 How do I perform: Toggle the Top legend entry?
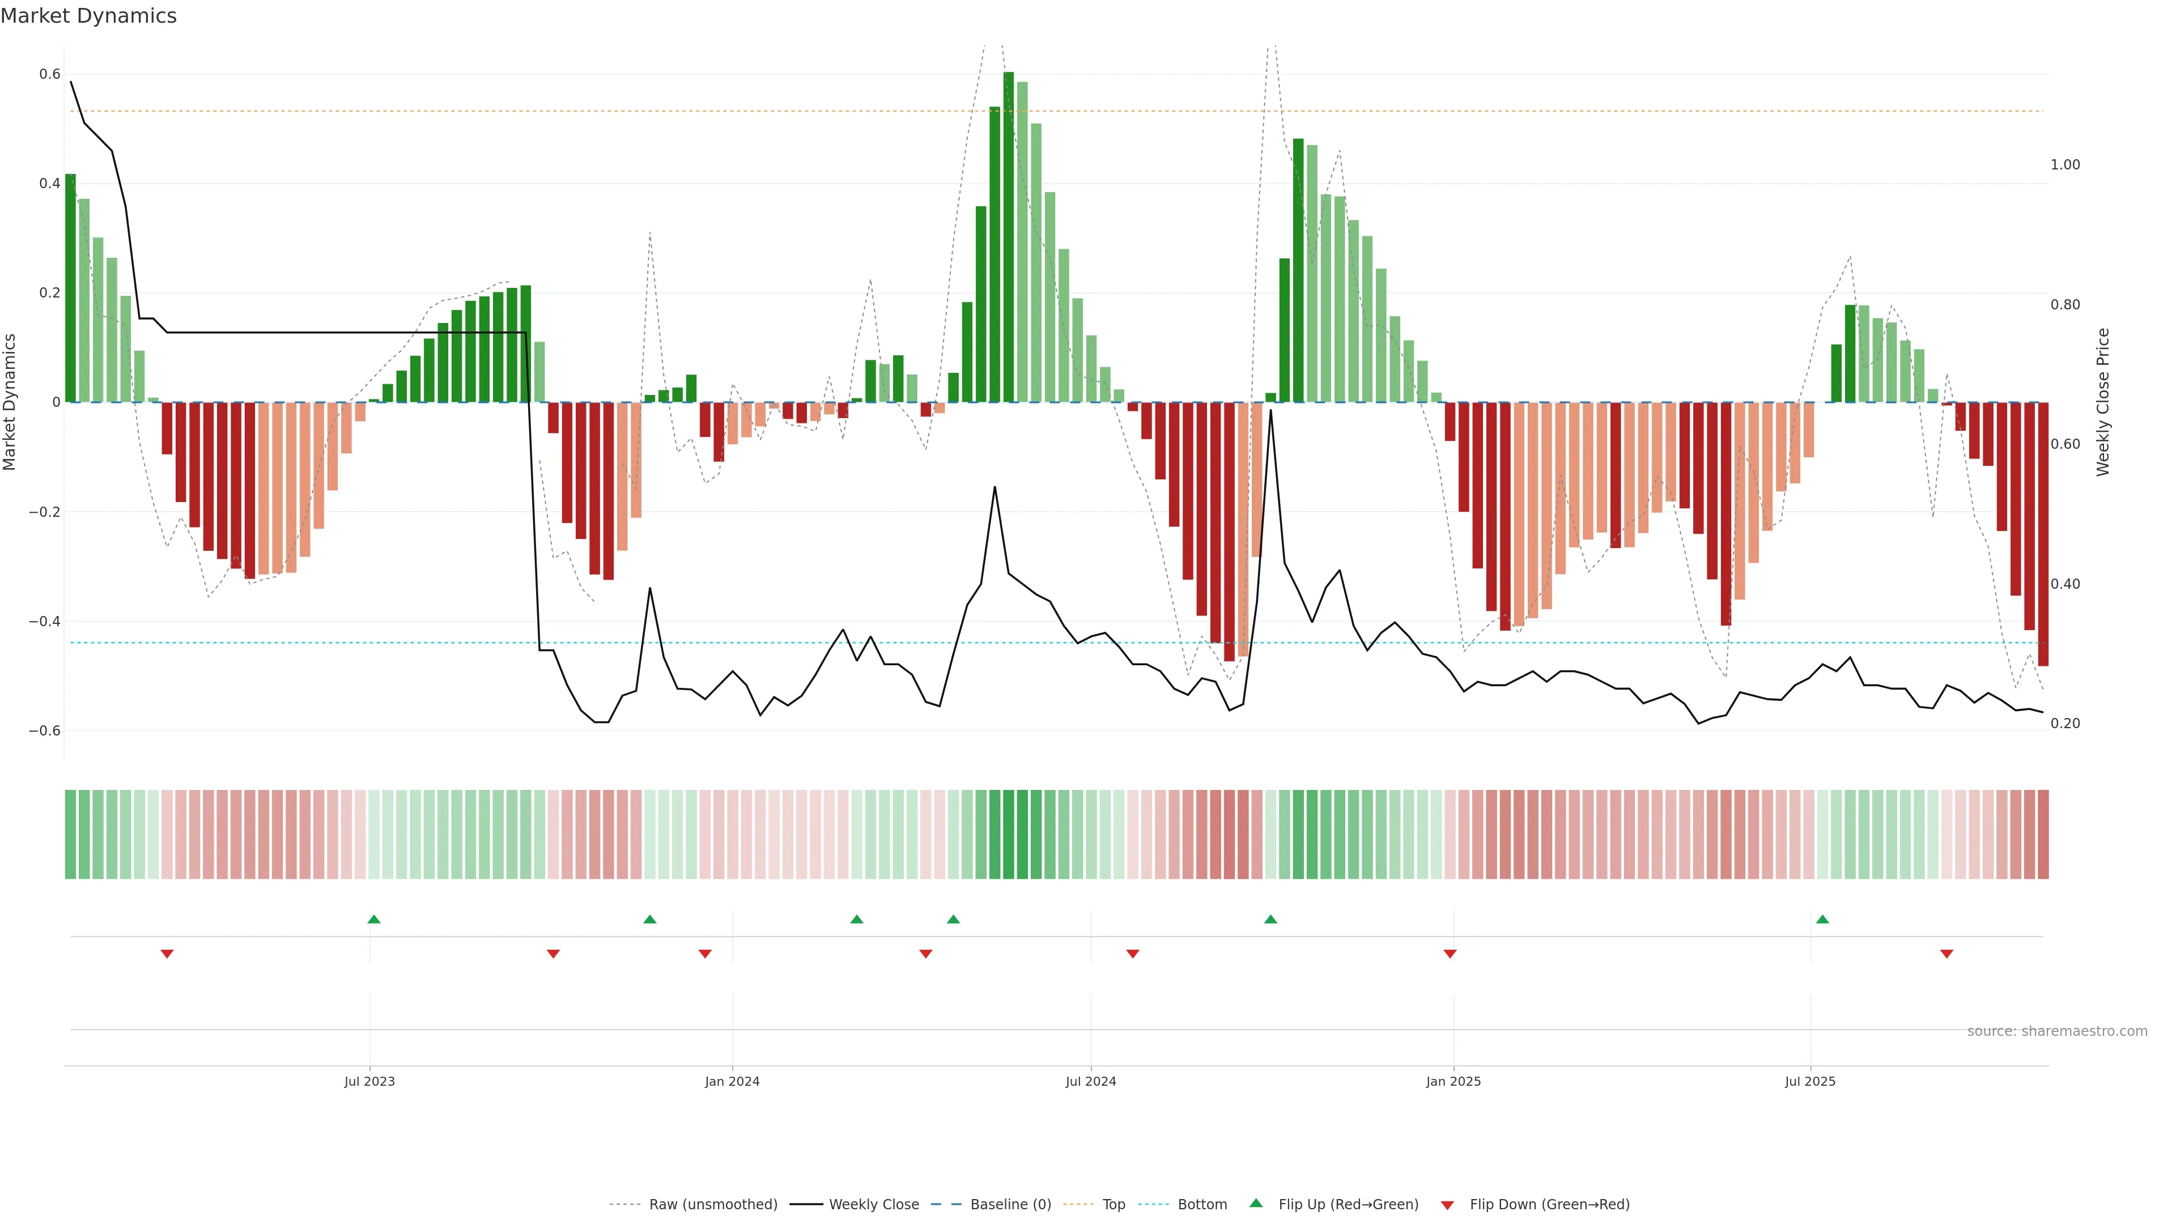(x=1113, y=1205)
